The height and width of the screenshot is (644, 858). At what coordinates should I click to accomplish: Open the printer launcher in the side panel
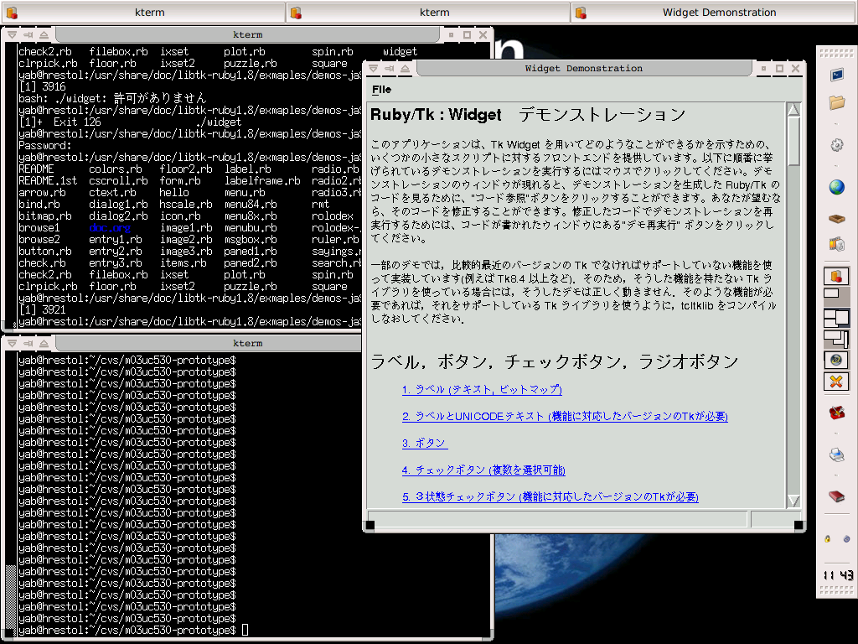point(837,454)
